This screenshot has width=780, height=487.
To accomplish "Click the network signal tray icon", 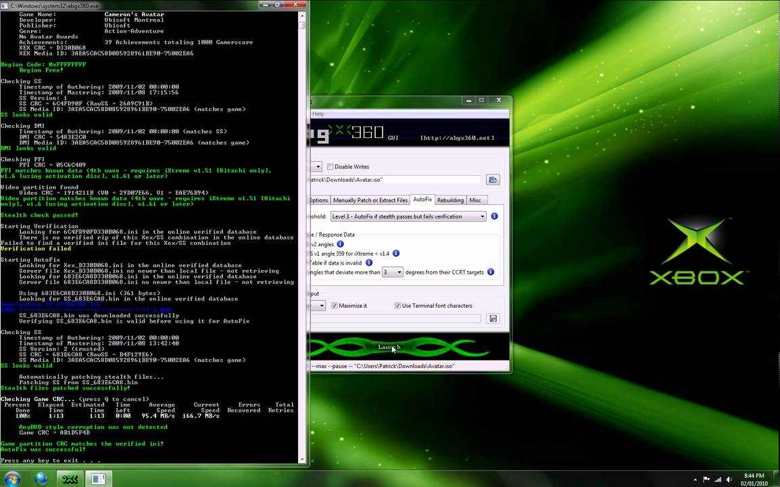I will pos(717,480).
